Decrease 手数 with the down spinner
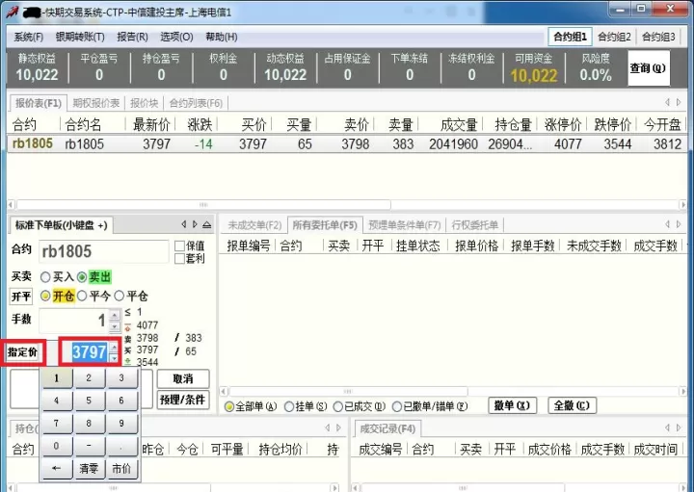This screenshot has height=492, width=694. pos(115,326)
